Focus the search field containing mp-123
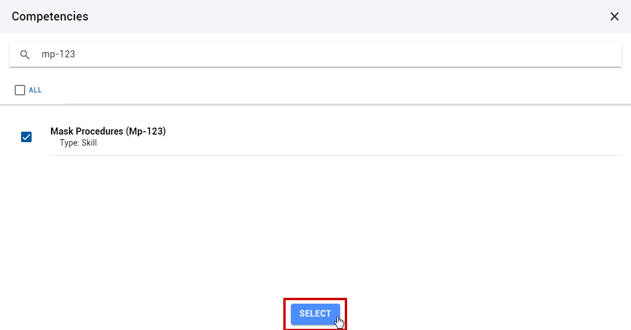 coord(315,54)
